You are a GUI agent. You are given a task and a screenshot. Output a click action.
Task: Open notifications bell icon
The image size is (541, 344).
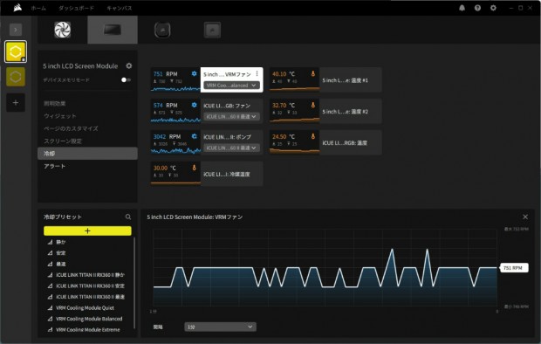tap(462, 8)
